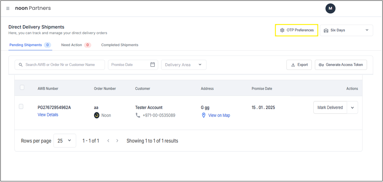Click the Generate Access Token button
This screenshot has height=182, width=383.
click(341, 65)
